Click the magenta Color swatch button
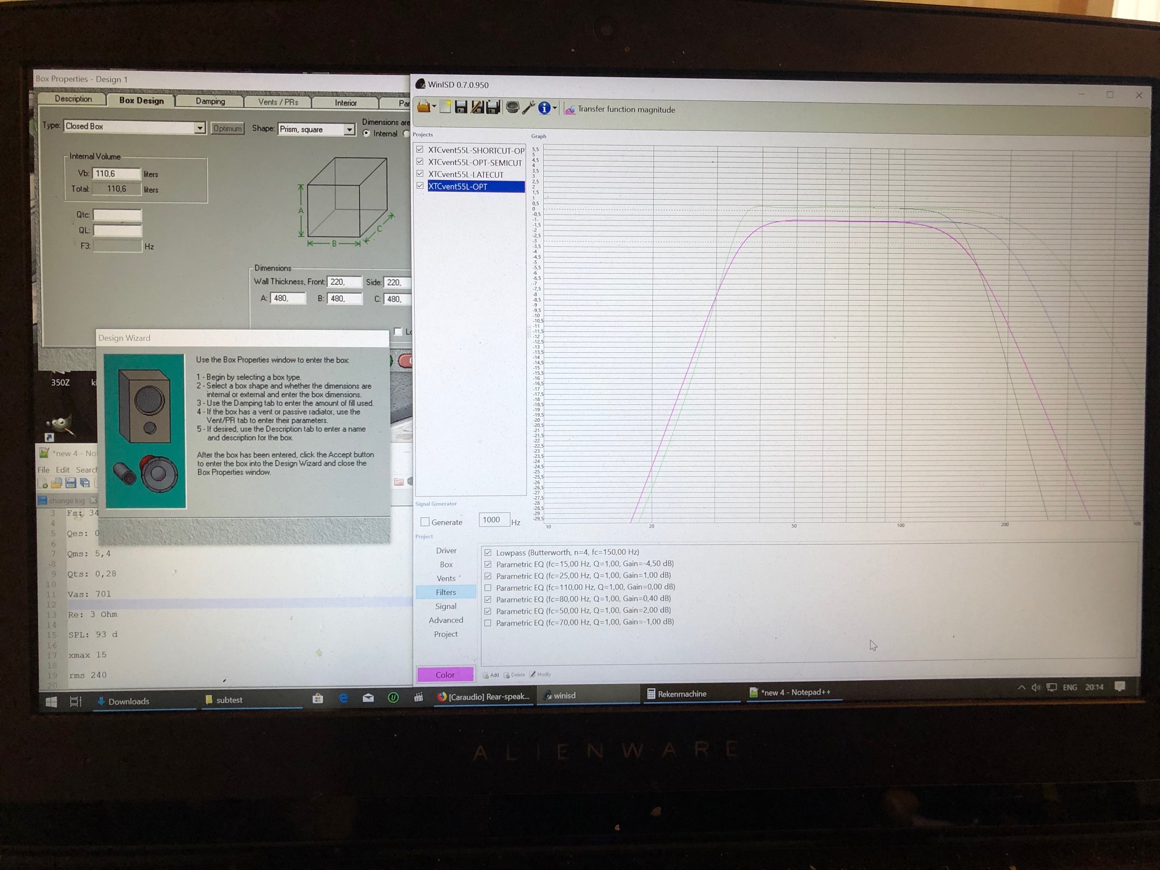This screenshot has width=1160, height=870. (x=445, y=674)
